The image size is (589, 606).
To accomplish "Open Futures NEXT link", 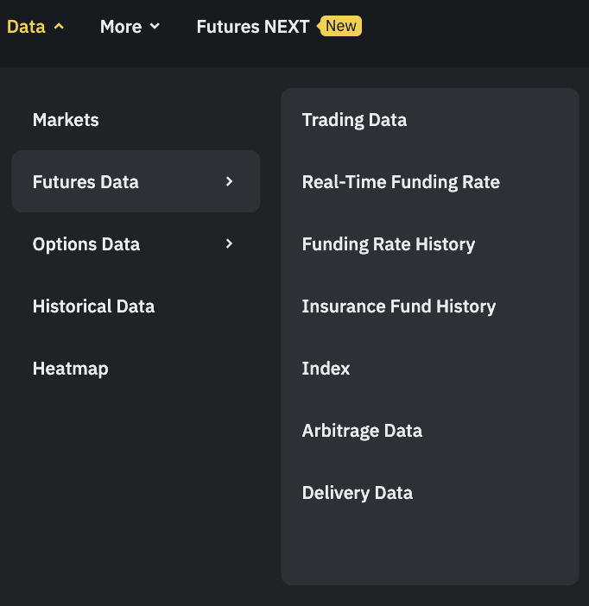I will 252,27.
